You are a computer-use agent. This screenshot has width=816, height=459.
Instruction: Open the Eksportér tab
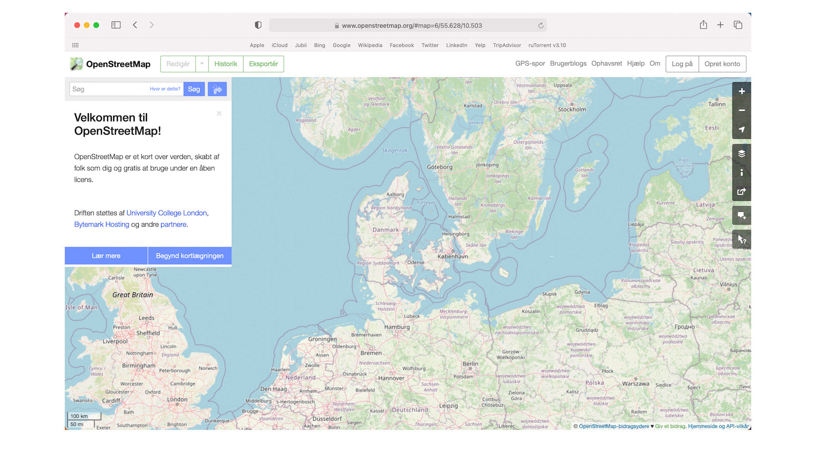(264, 64)
